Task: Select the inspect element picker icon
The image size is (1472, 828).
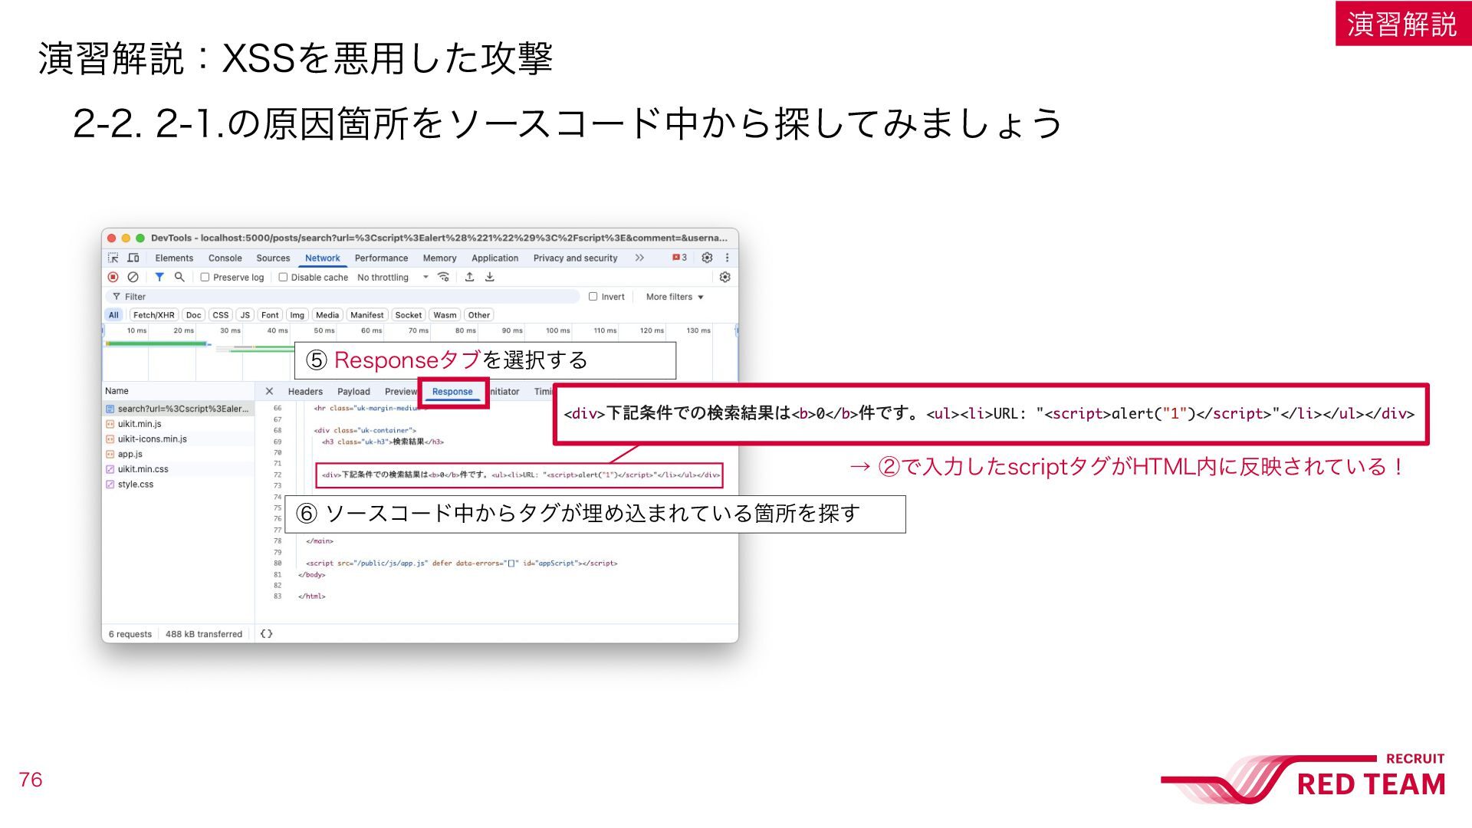Action: tap(113, 258)
